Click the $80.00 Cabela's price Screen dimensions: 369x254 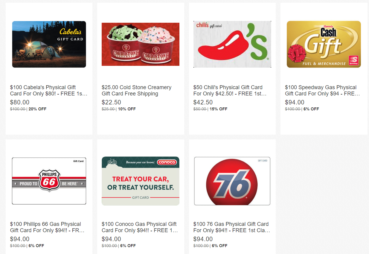20,102
